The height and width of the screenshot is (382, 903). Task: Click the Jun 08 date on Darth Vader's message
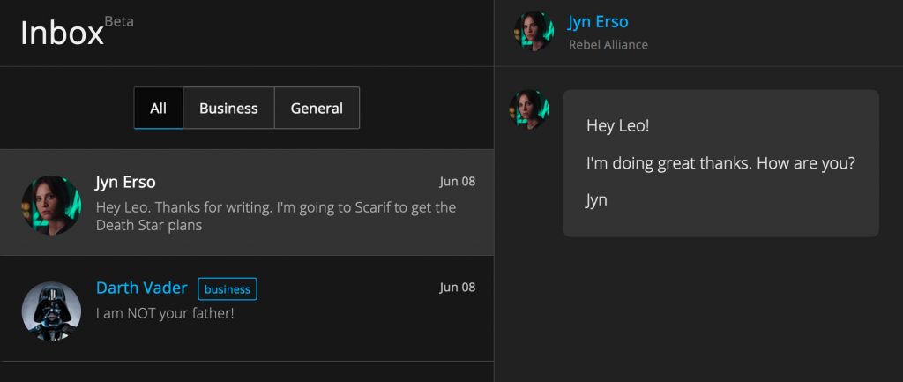pyautogui.click(x=458, y=287)
